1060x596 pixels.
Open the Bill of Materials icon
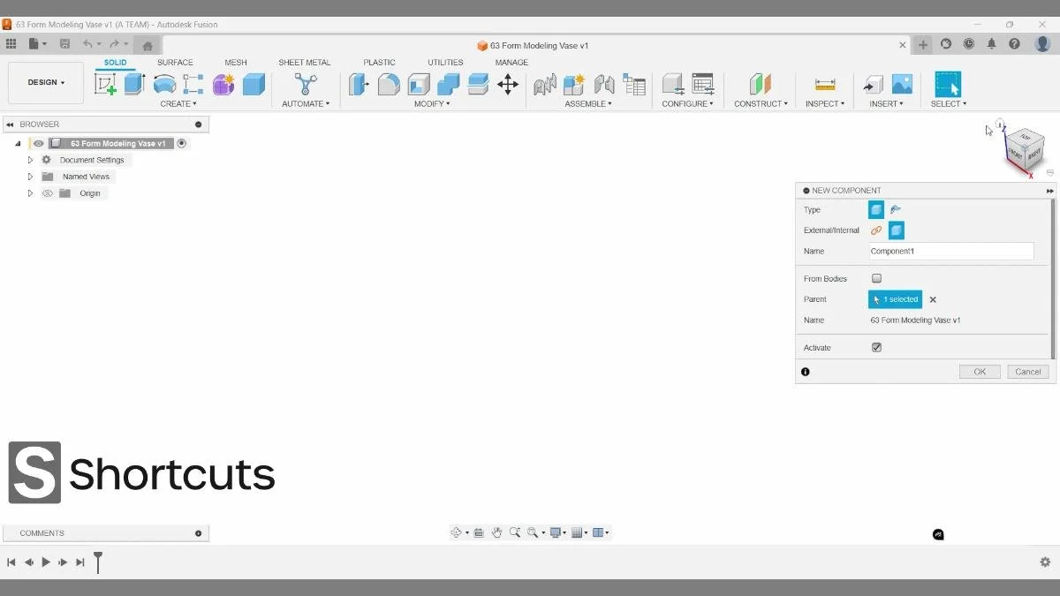(634, 84)
